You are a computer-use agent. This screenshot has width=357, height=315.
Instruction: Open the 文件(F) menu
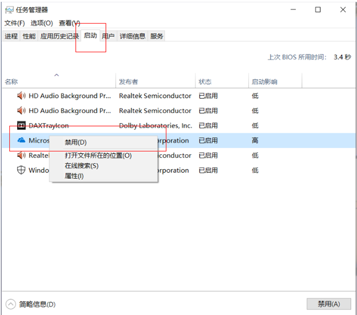[14, 23]
